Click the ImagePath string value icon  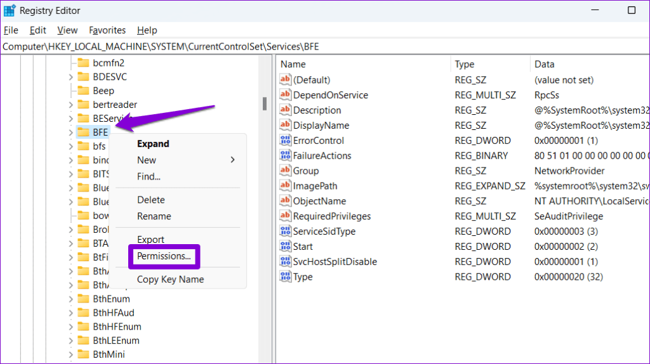coord(285,186)
